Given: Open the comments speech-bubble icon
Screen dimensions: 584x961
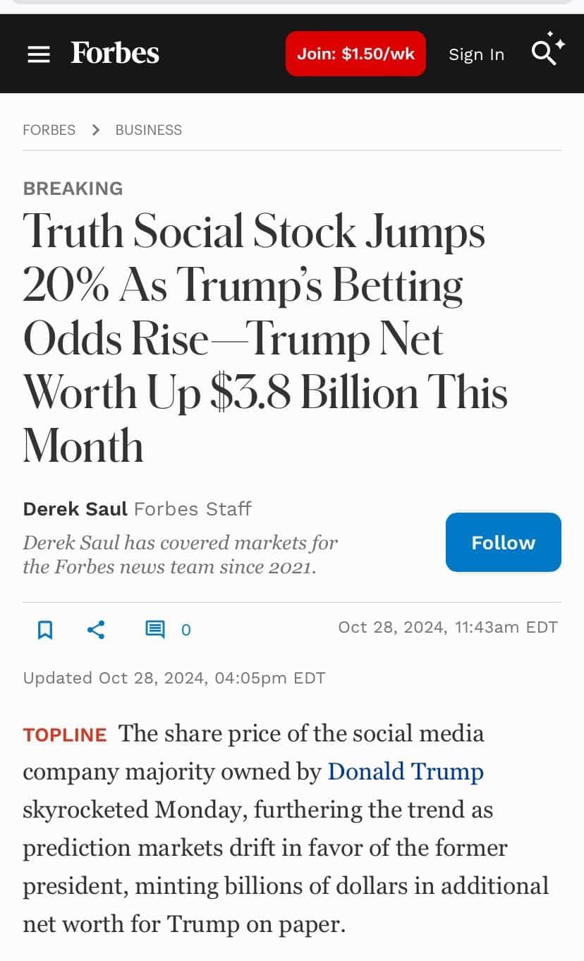Looking at the screenshot, I should pyautogui.click(x=154, y=629).
